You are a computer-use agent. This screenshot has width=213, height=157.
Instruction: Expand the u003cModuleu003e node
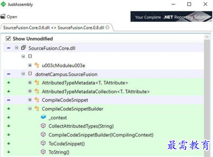point(30,65)
